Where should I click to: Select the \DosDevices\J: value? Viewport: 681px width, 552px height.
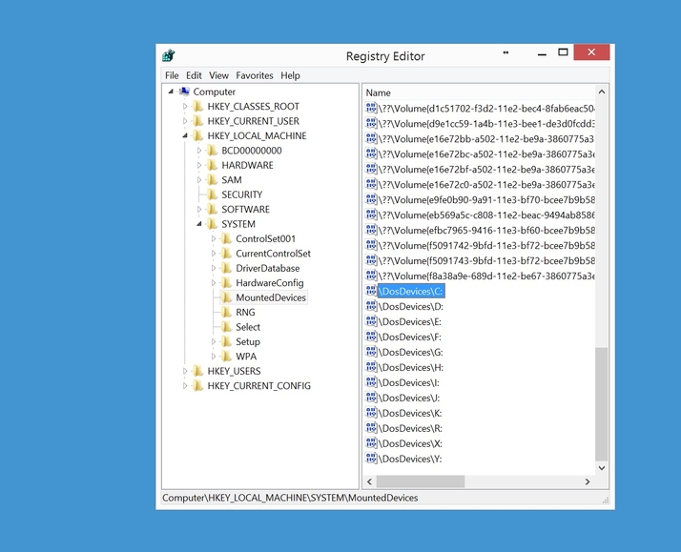[408, 398]
